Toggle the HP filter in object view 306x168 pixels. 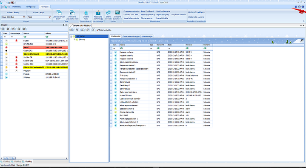[88, 30]
